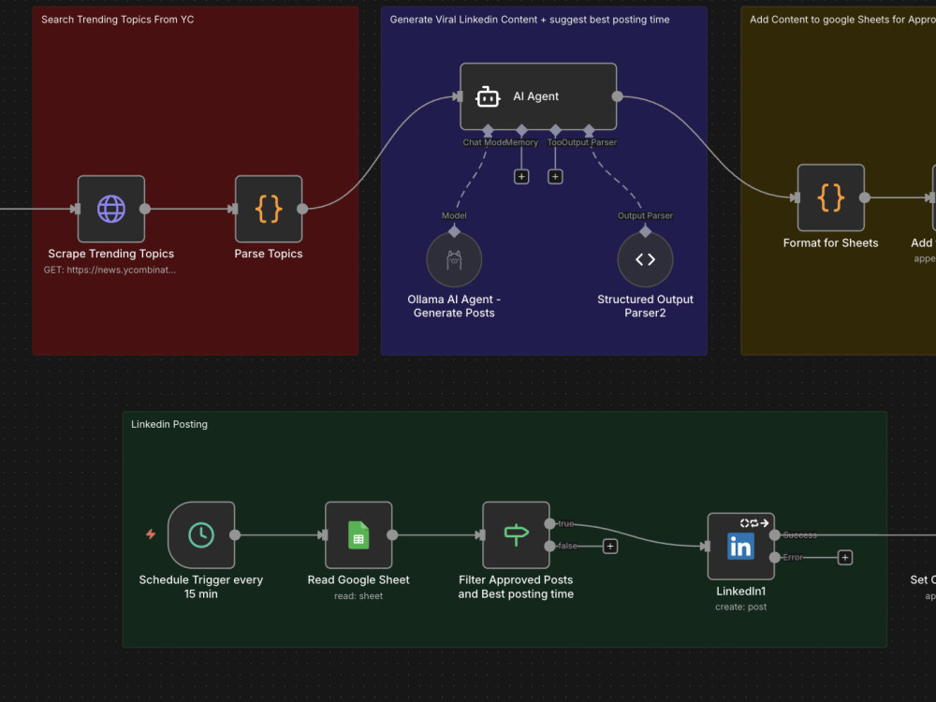Image resolution: width=936 pixels, height=702 pixels.
Task: Open the AI Agent node
Action: click(x=538, y=96)
